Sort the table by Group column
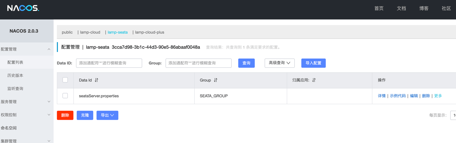The height and width of the screenshot is (143, 456). (x=215, y=80)
